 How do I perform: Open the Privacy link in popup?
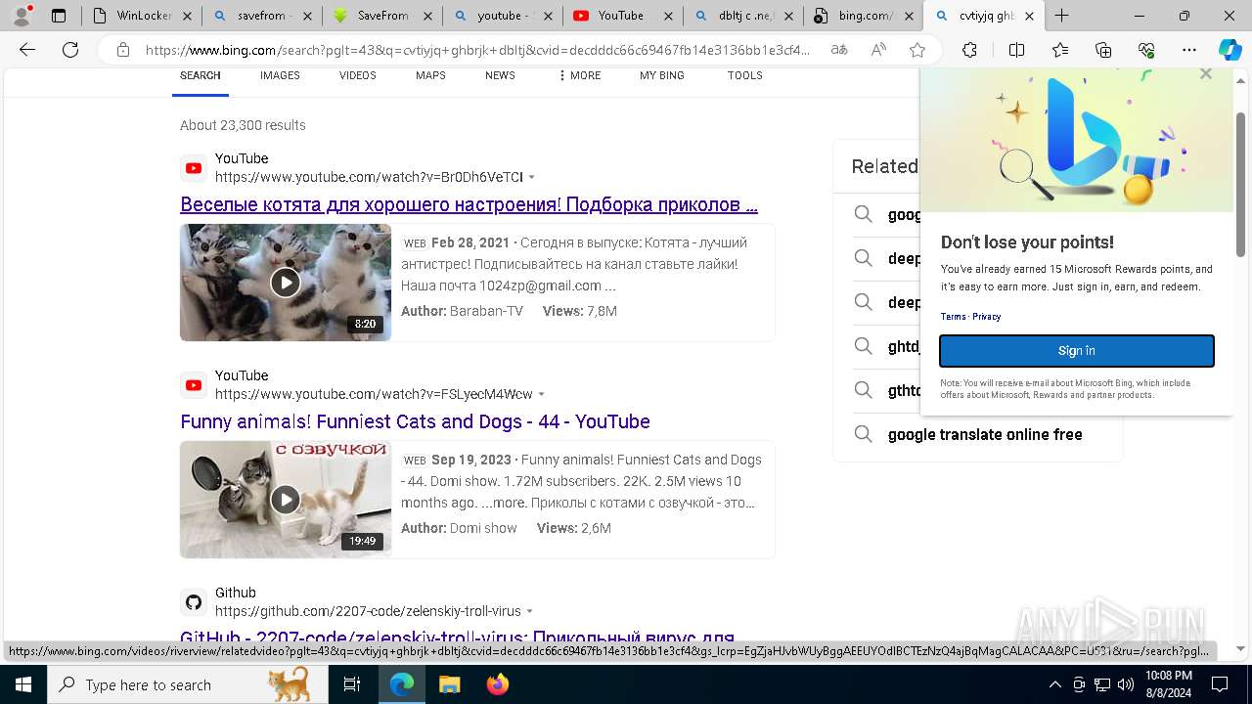[986, 317]
